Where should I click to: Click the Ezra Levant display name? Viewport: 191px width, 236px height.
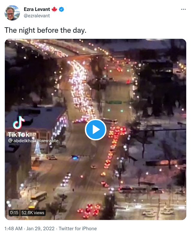[37, 9]
